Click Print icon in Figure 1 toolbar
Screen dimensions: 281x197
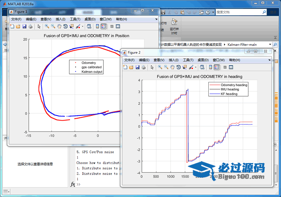tap(30, 26)
